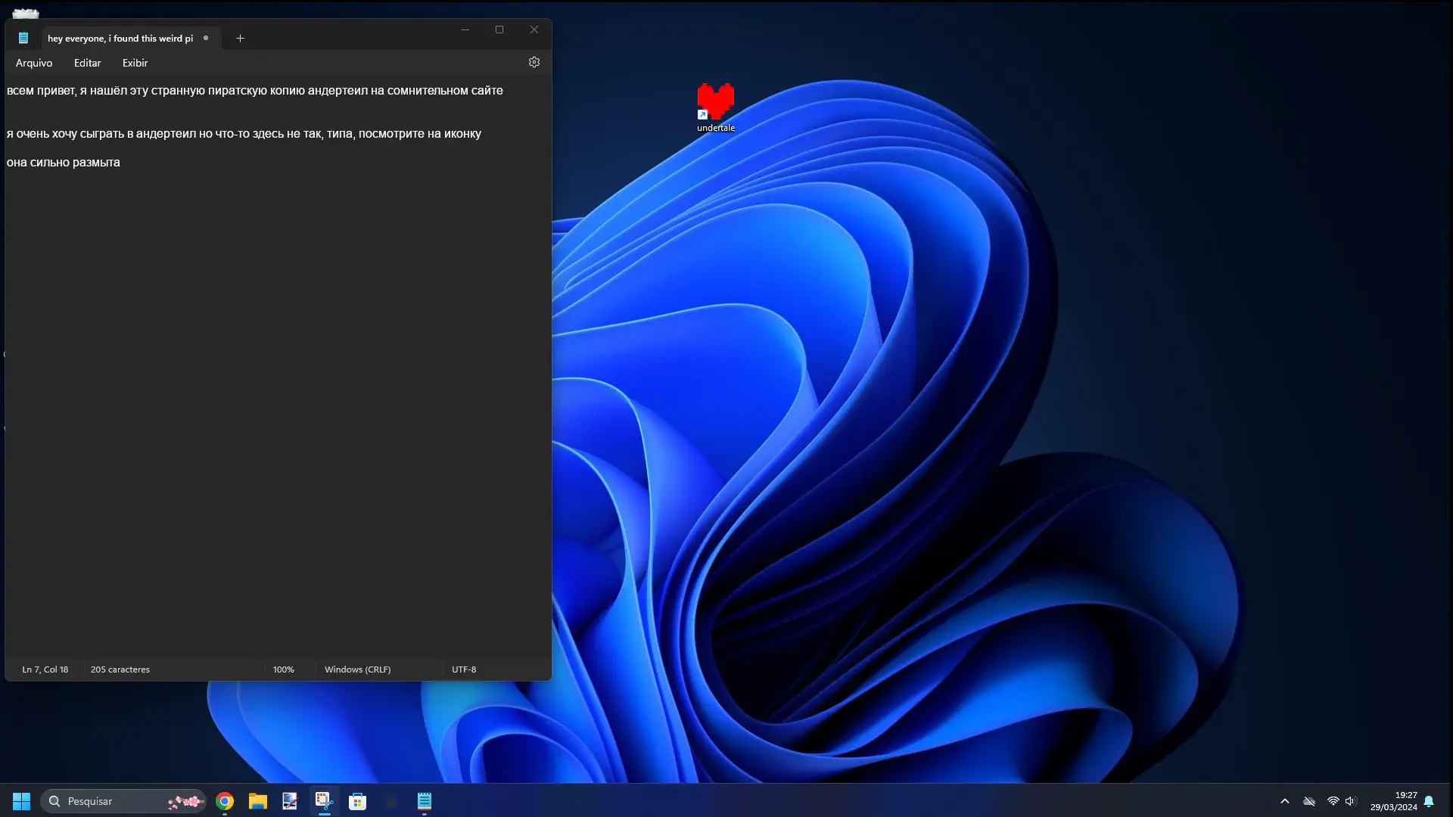The width and height of the screenshot is (1453, 817).
Task: Click the Notepad taskbar icon
Action: pos(425,801)
